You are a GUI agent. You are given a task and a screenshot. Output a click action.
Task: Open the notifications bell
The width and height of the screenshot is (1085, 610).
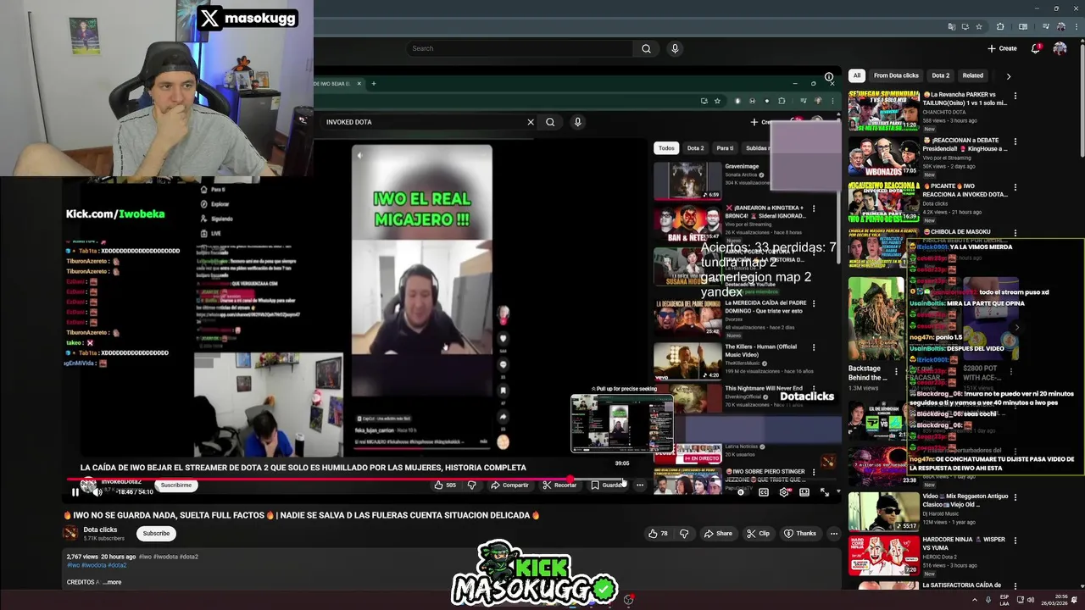click(1035, 48)
